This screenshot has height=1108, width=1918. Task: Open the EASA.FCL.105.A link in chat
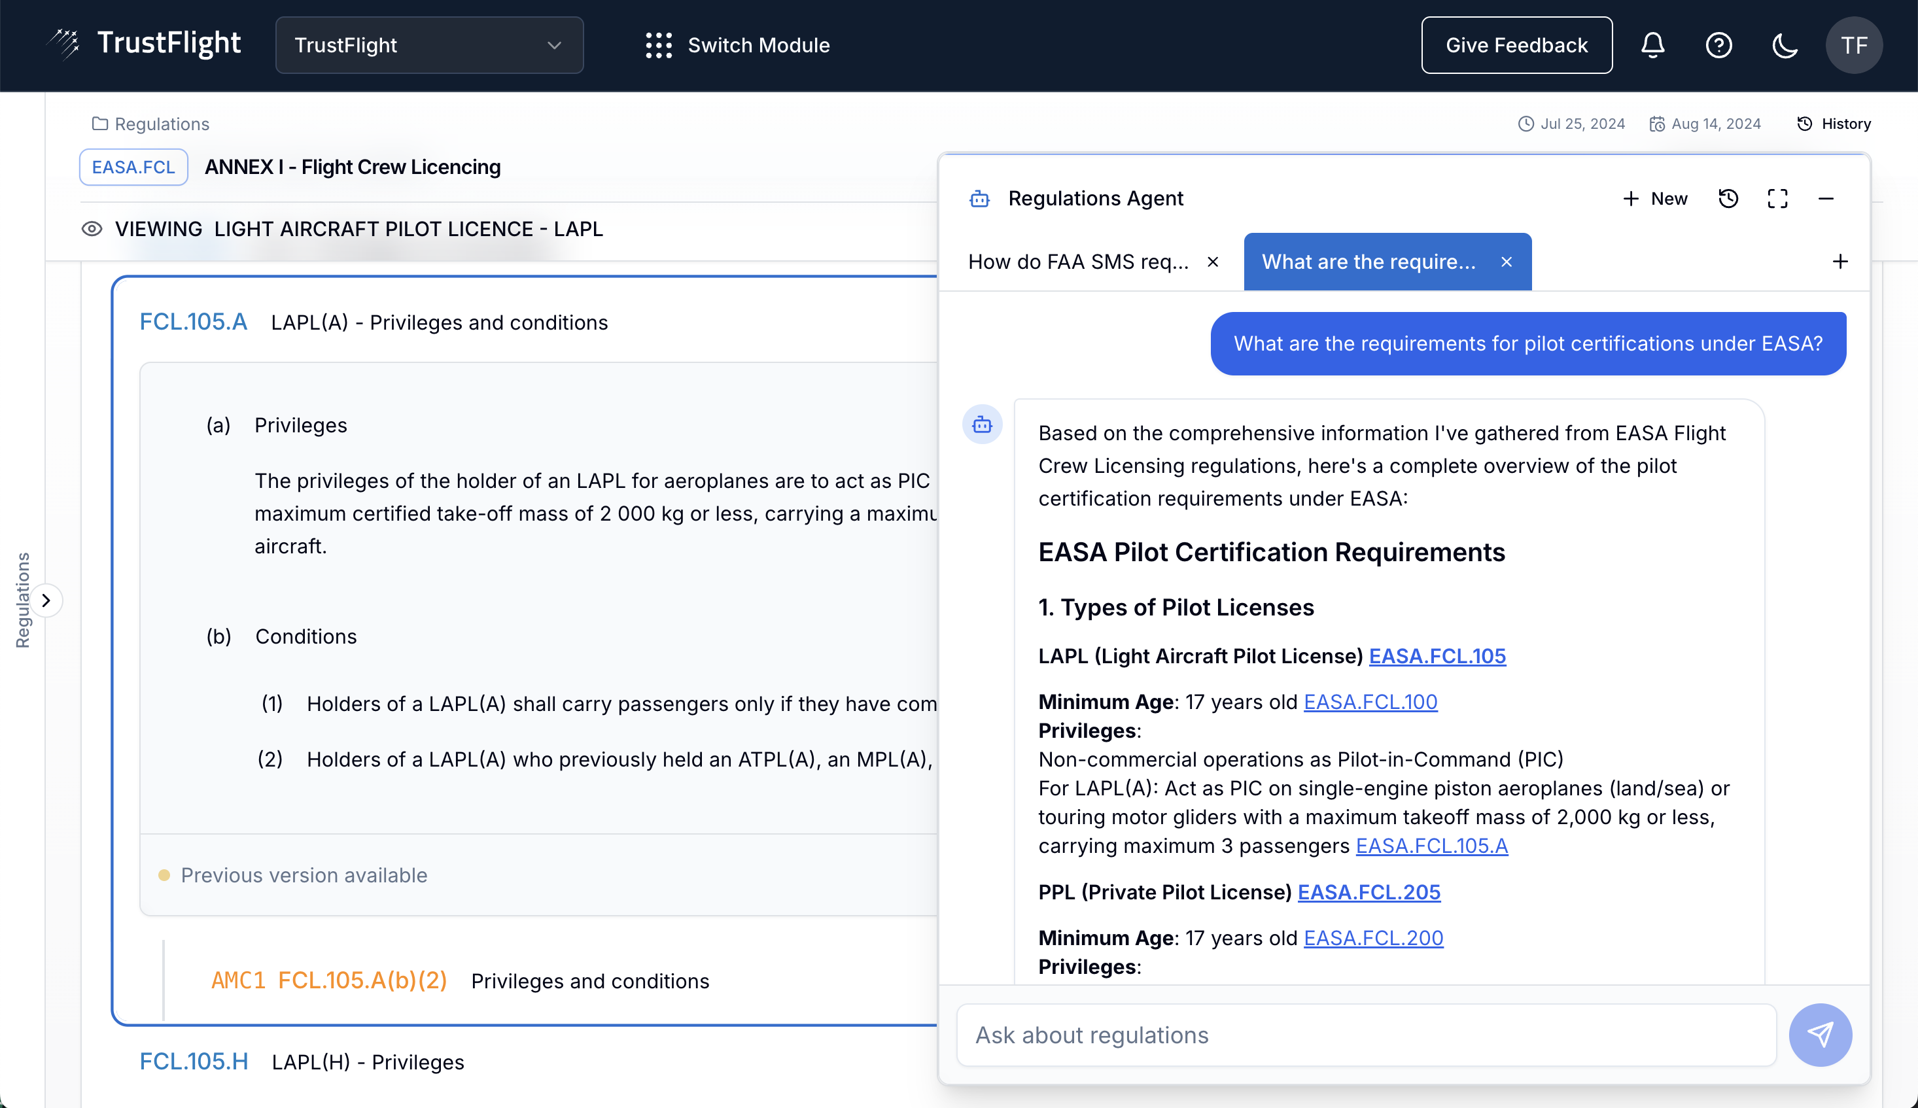pos(1431,846)
